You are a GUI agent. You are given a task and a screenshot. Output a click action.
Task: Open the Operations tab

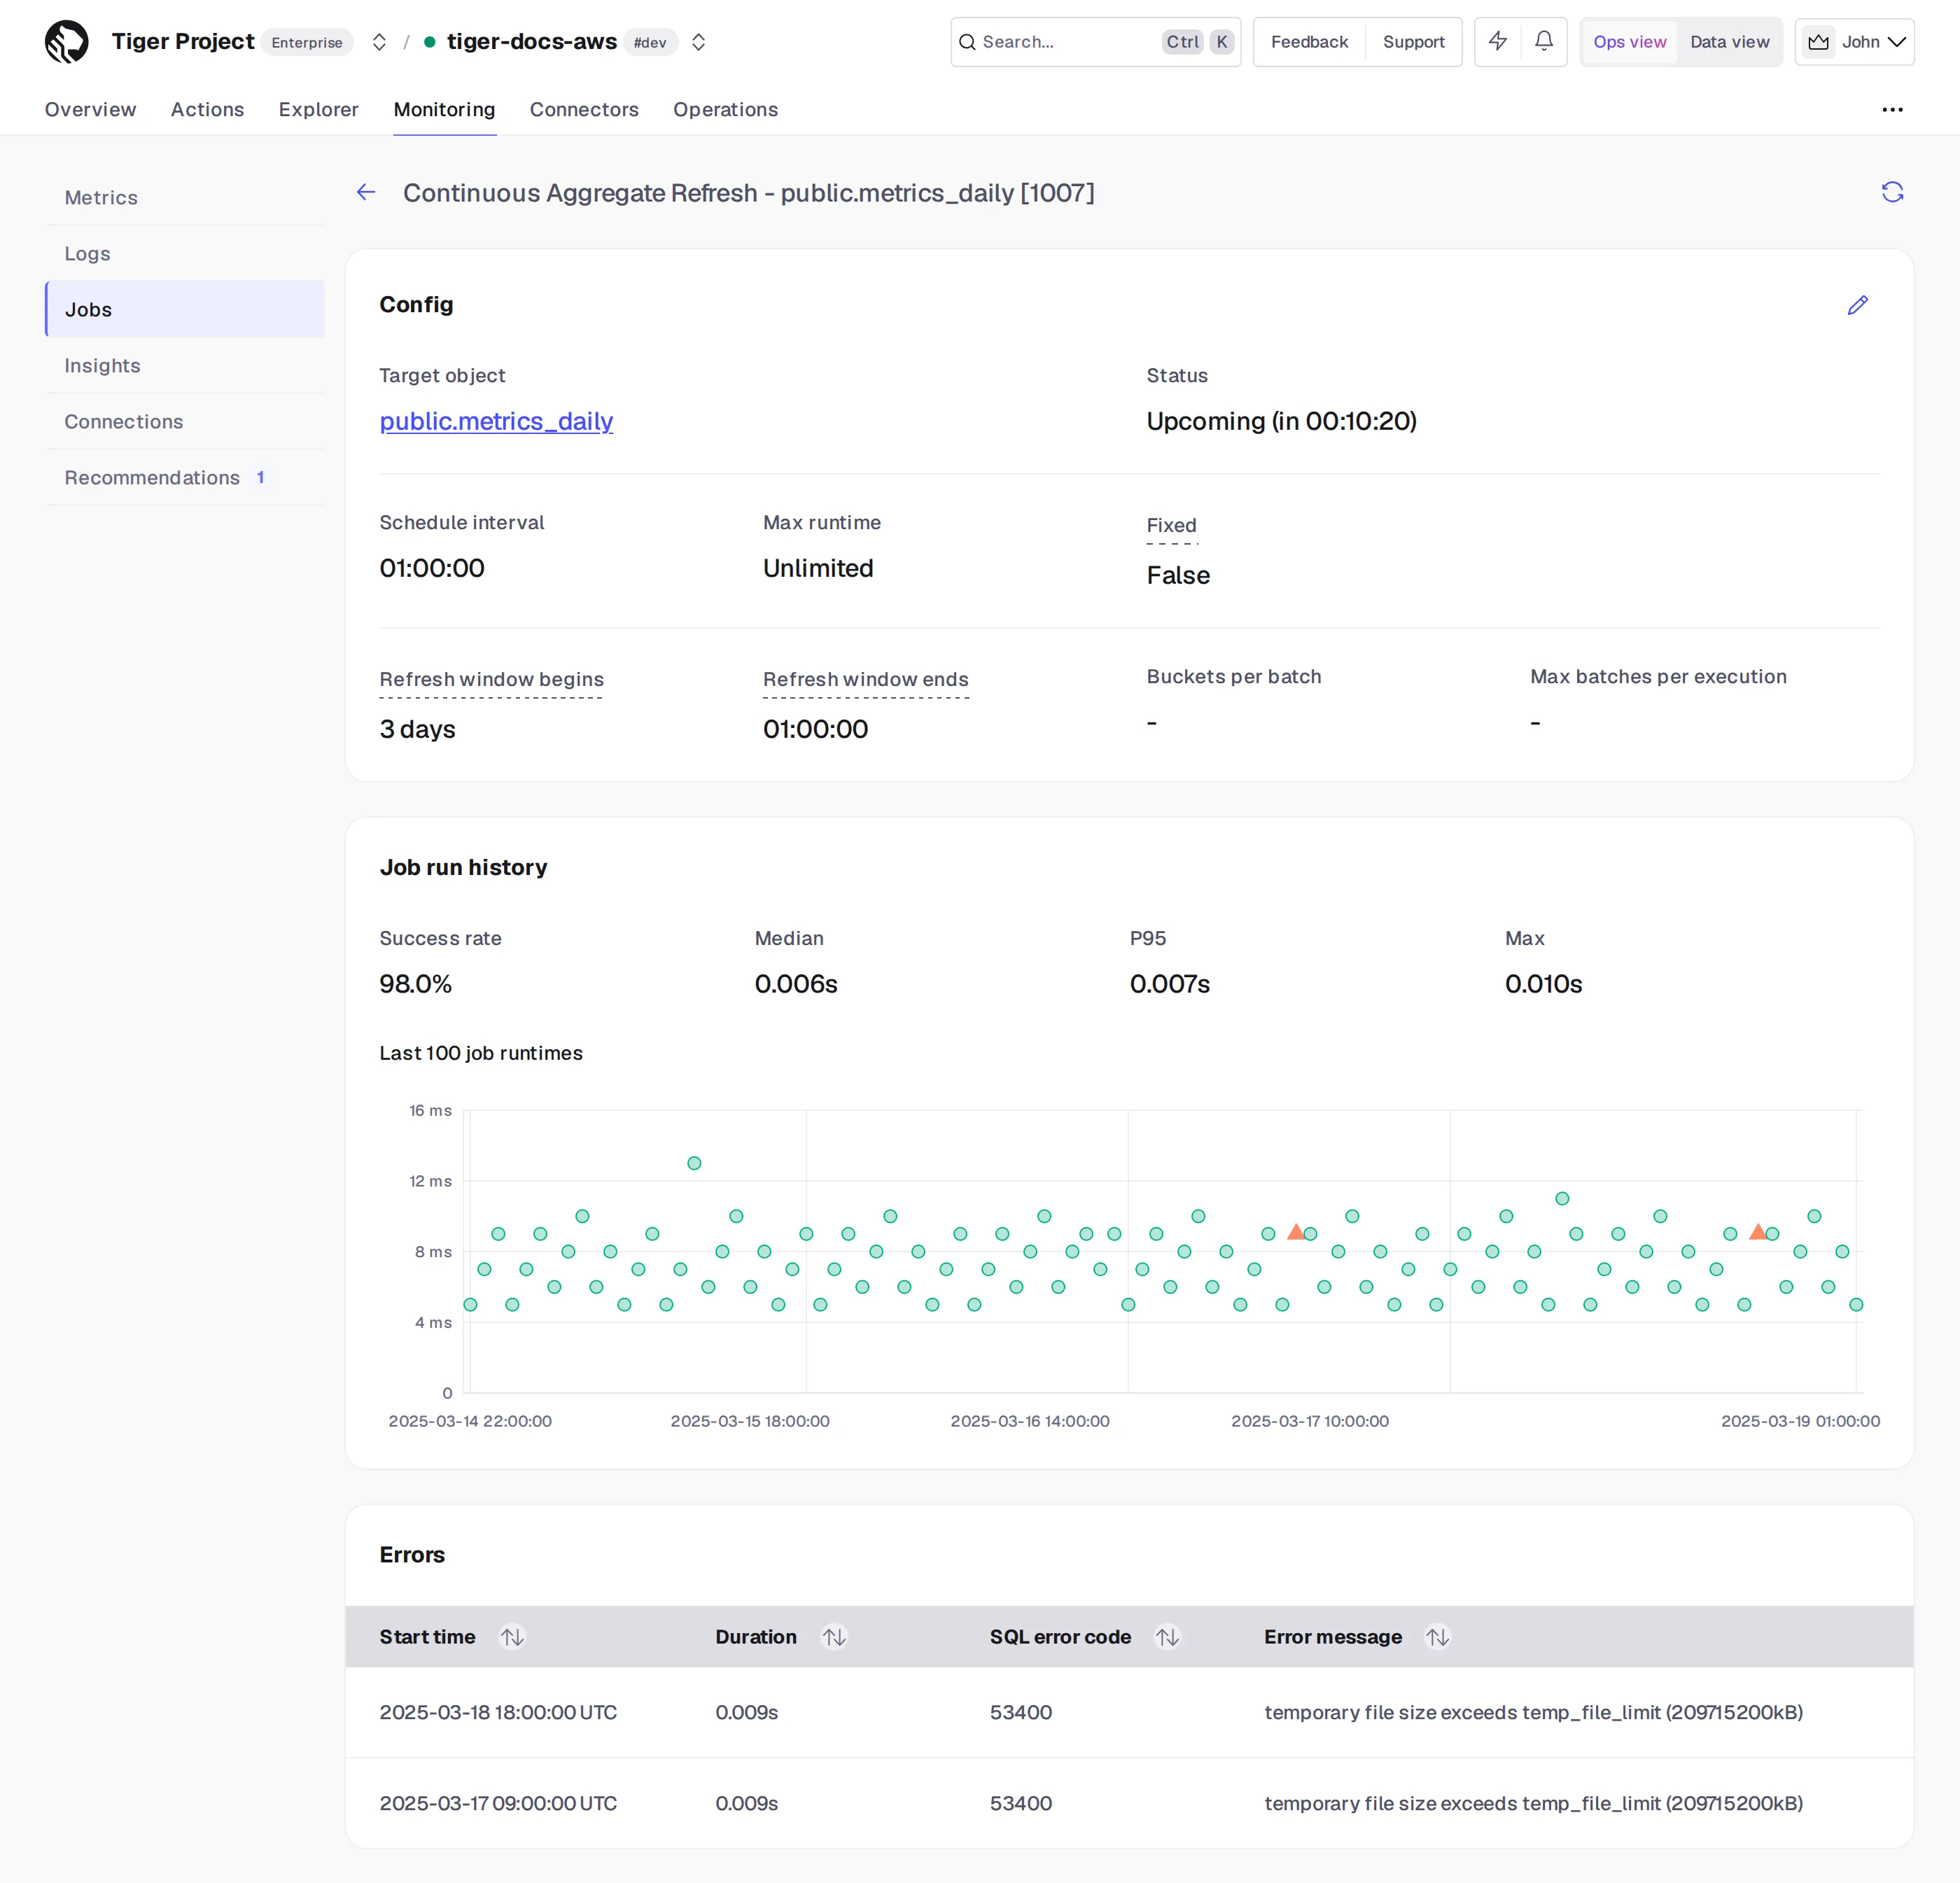725,109
